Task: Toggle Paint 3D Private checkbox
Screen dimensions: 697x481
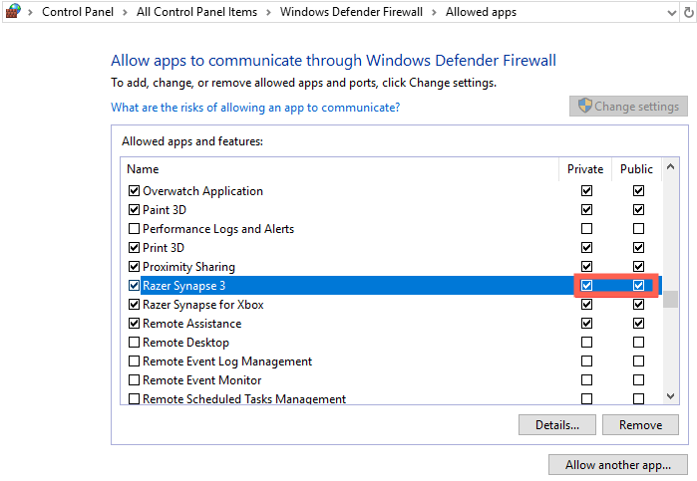Action: [x=586, y=209]
